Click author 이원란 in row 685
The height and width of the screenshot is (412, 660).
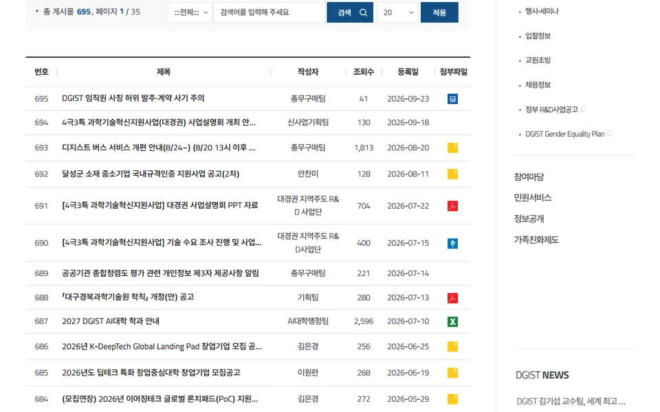pos(308,372)
